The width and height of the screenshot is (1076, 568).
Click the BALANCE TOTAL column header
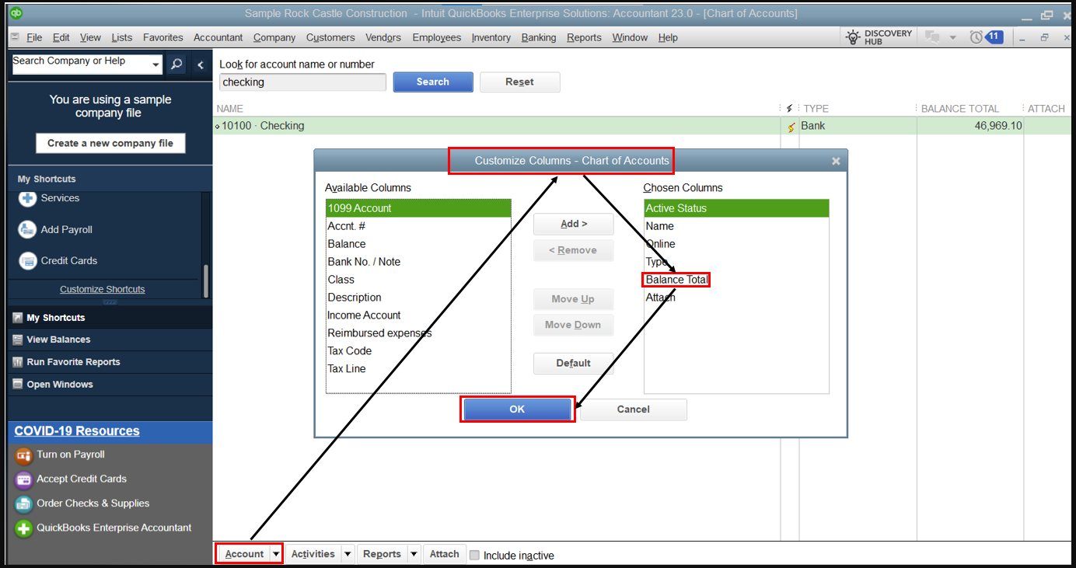960,109
